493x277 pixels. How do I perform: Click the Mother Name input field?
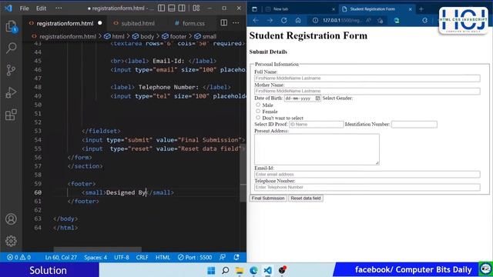click(x=367, y=91)
